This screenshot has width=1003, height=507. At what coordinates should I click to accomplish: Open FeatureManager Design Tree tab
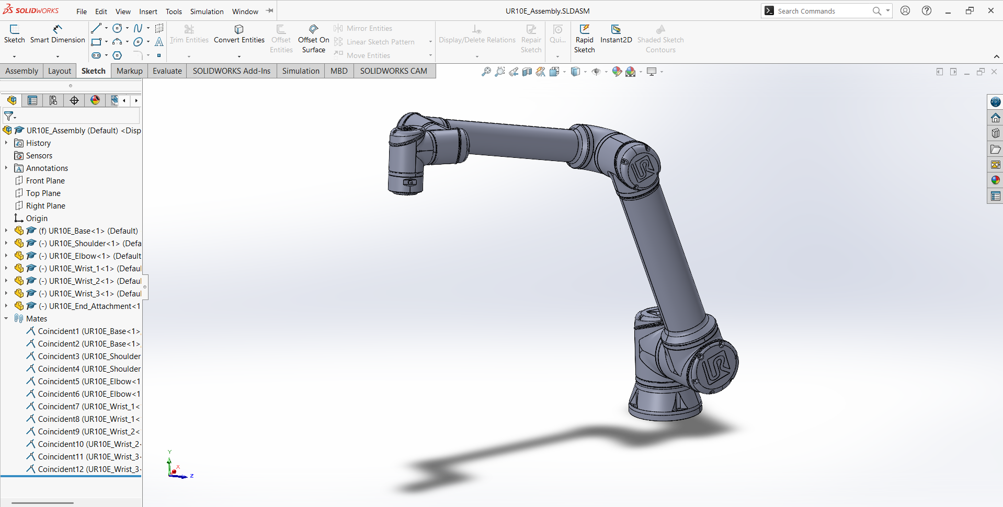click(x=12, y=100)
